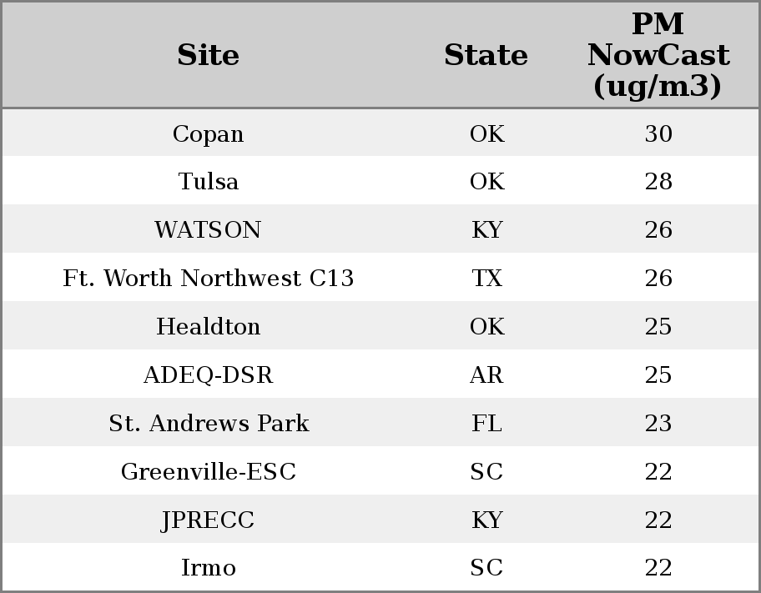
Task: Click the Site column header
Action: click(209, 55)
